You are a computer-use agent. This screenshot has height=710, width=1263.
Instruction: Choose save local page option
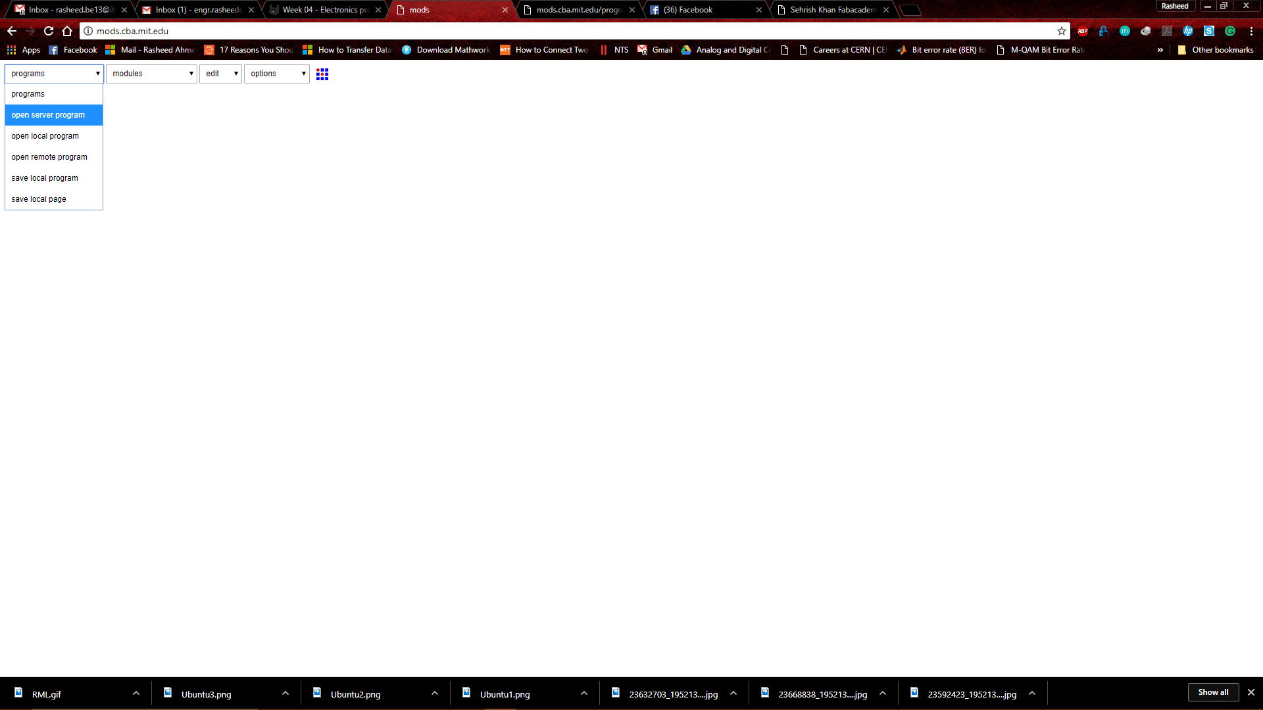pos(39,199)
